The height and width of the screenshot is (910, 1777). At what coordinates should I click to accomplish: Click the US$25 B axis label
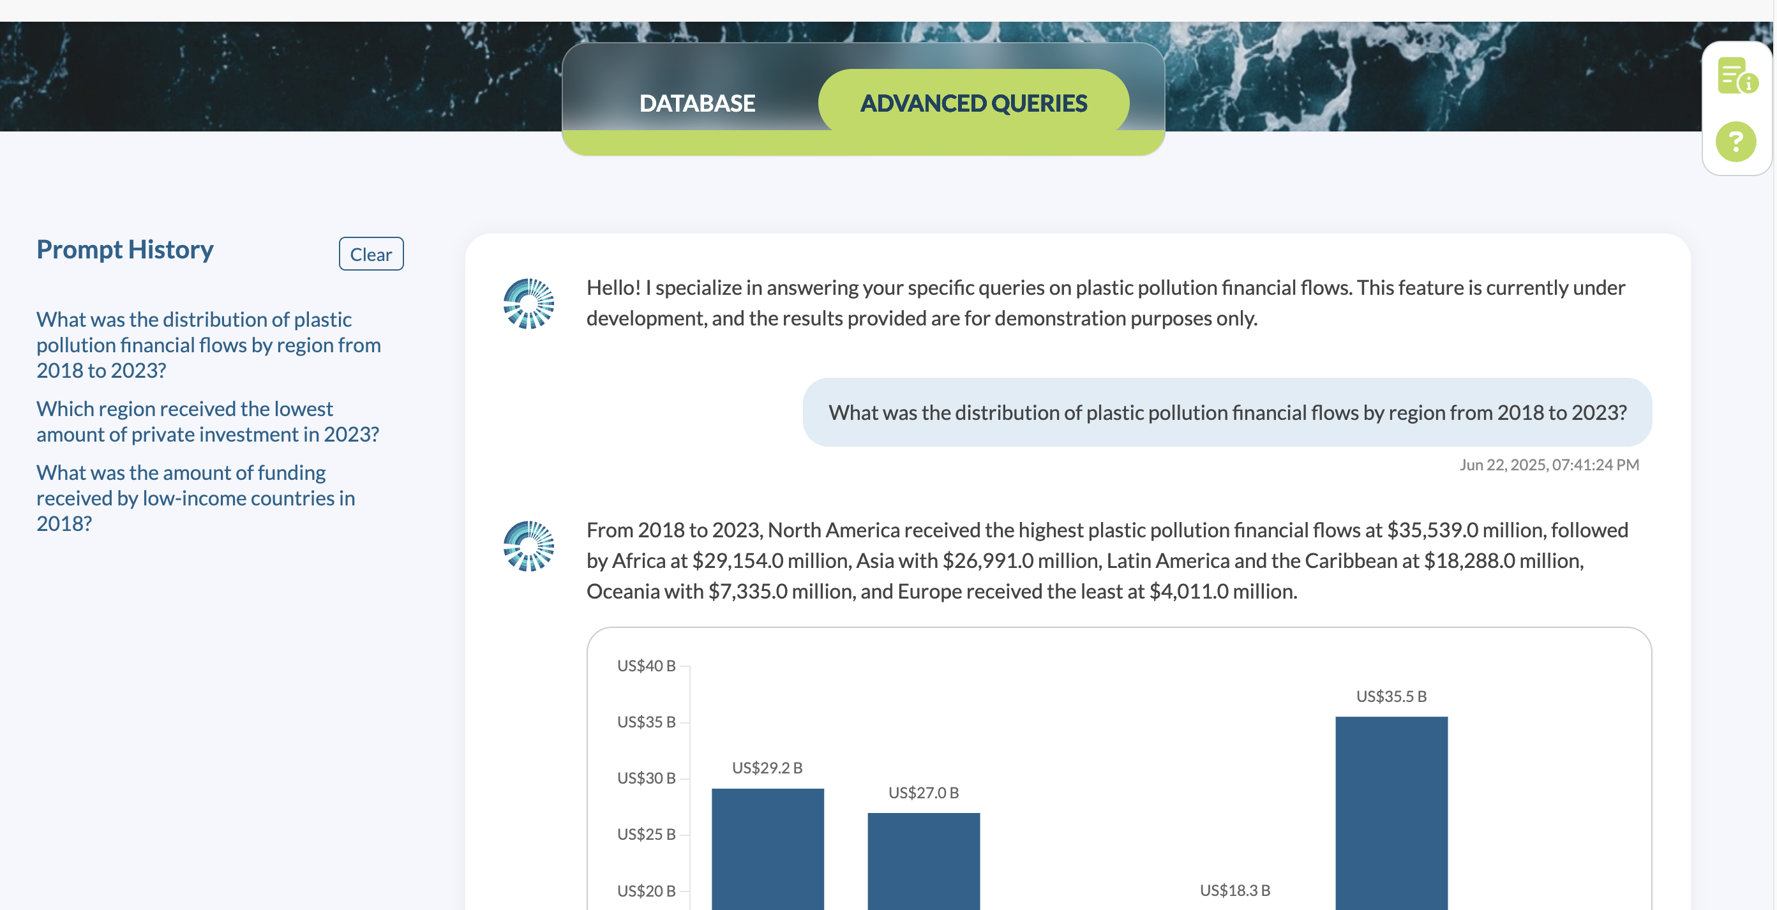click(x=647, y=835)
